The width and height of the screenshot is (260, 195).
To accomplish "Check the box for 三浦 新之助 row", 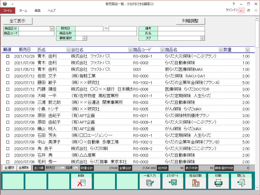I will coord(8,103).
